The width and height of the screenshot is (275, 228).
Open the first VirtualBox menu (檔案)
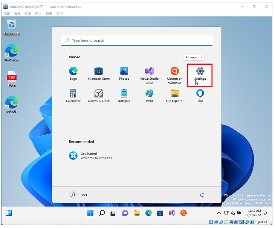pyautogui.click(x=7, y=14)
